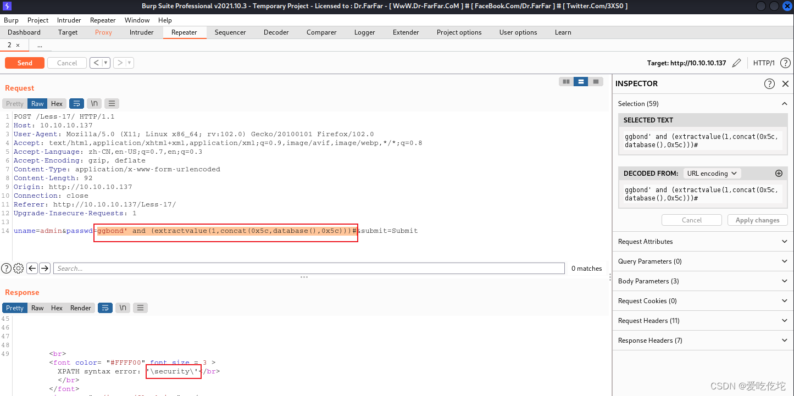
Task: Open search settings gear icon
Action: 19,269
